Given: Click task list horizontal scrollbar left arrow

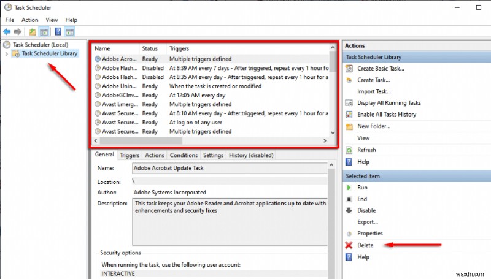Looking at the screenshot, I should (x=96, y=141).
